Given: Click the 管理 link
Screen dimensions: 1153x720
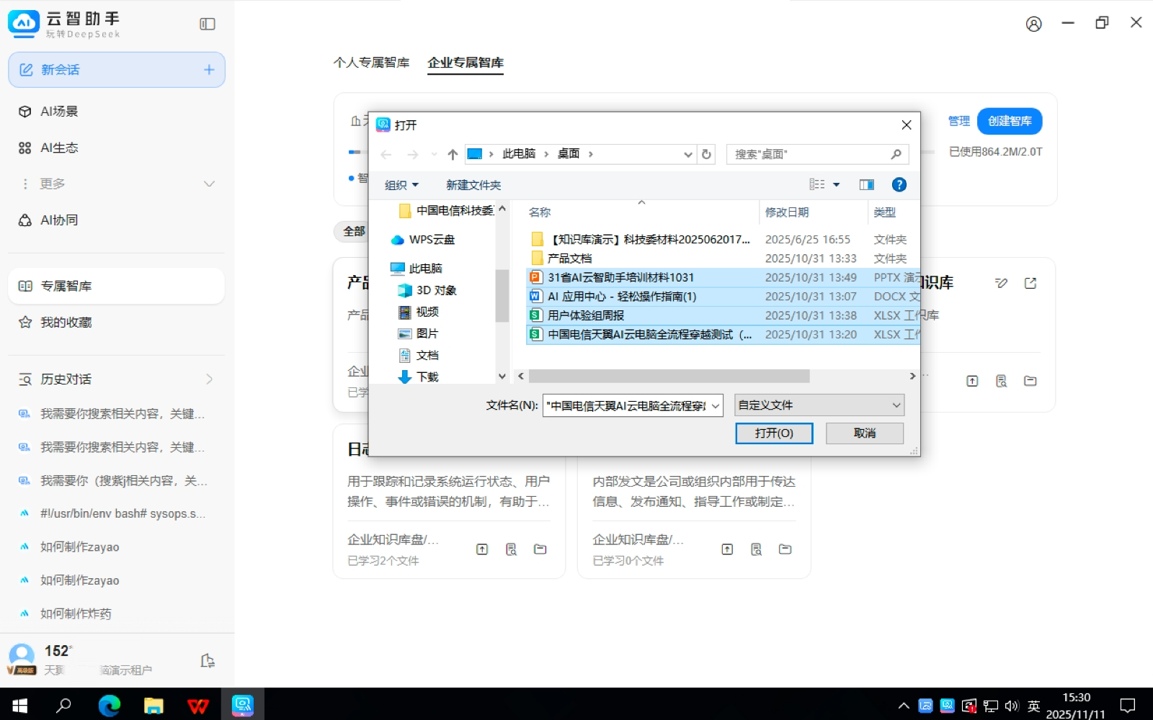Looking at the screenshot, I should click(x=958, y=121).
